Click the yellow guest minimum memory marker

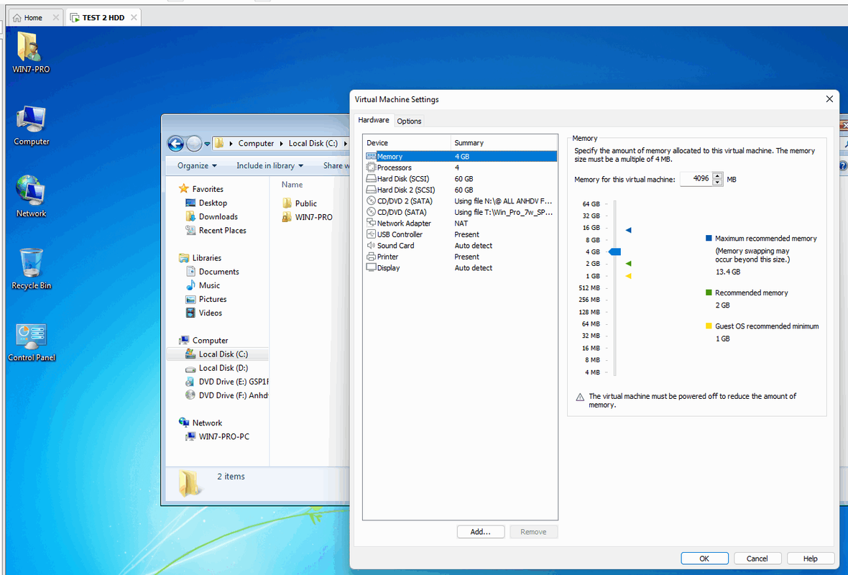tap(628, 276)
